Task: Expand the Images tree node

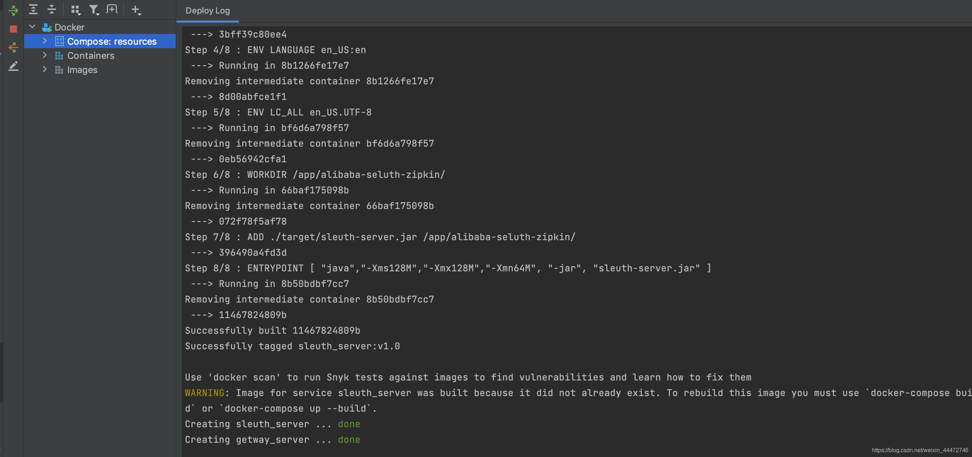Action: [45, 69]
